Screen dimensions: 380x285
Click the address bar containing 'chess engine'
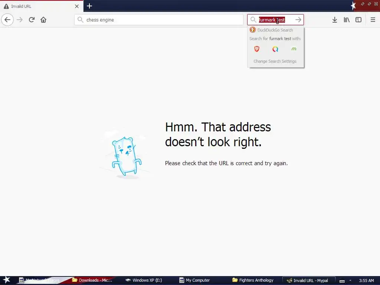(159, 20)
